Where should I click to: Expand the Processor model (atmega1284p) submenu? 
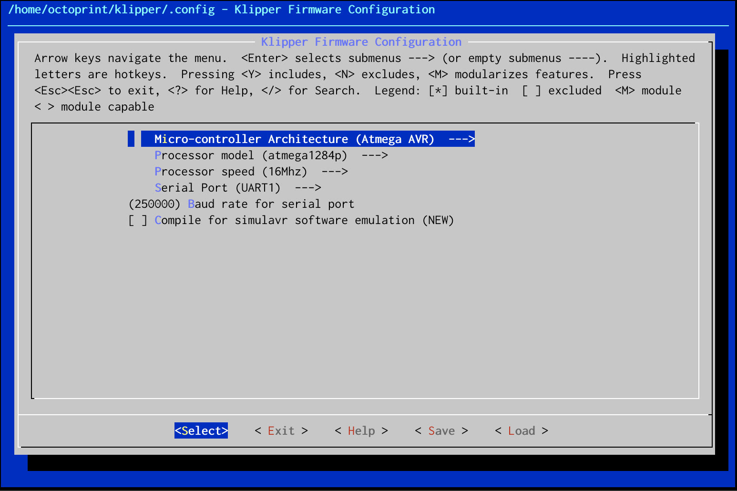click(270, 155)
